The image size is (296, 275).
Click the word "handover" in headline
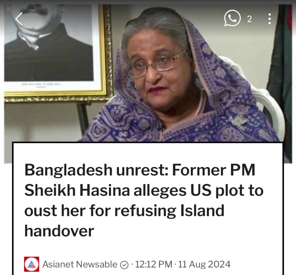click(x=59, y=231)
